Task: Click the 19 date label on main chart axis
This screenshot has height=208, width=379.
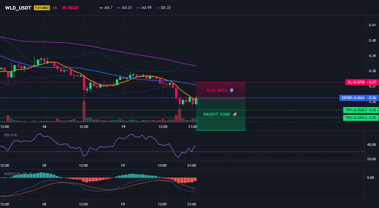Action: click(123, 127)
